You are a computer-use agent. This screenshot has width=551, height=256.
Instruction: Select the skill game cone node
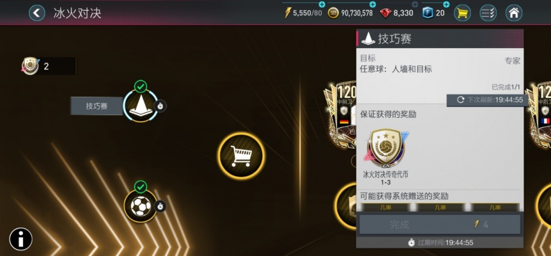pos(141,105)
